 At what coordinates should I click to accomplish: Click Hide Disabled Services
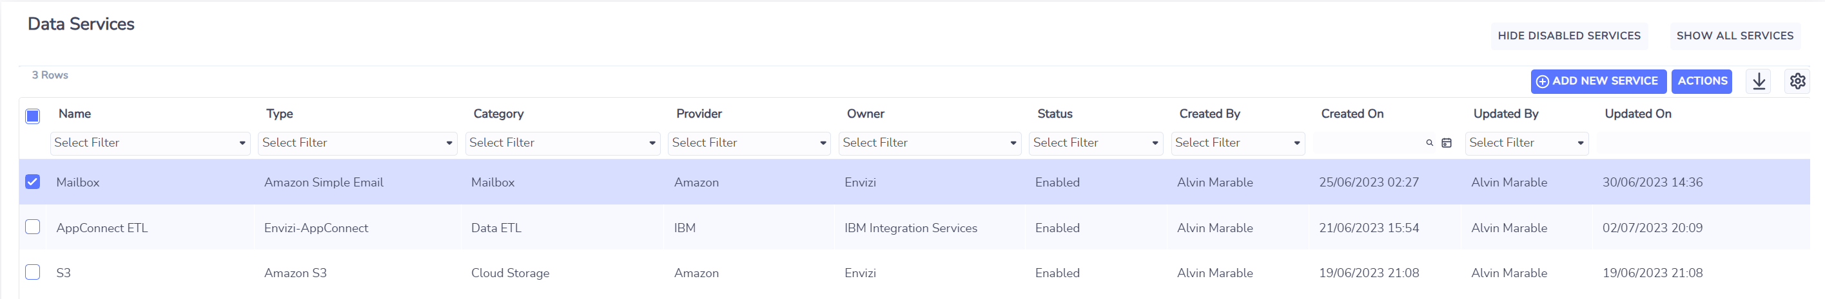click(x=1569, y=36)
